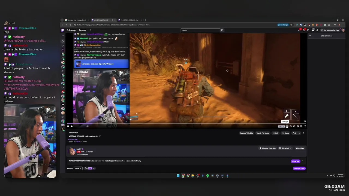This screenshot has height=196, width=349.
Task: Go back in browser
Action: tap(62, 25)
